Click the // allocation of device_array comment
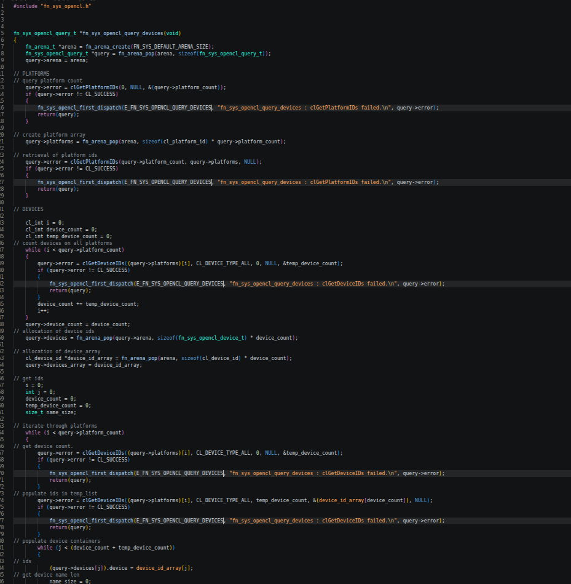The image size is (571, 584). [x=57, y=351]
